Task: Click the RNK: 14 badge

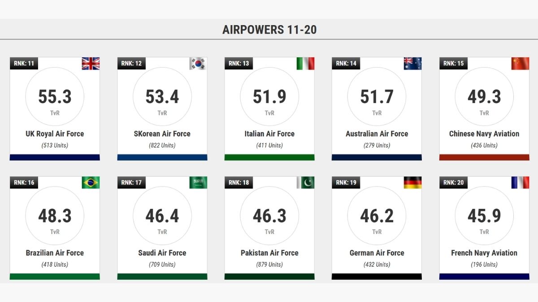Action: coord(346,63)
